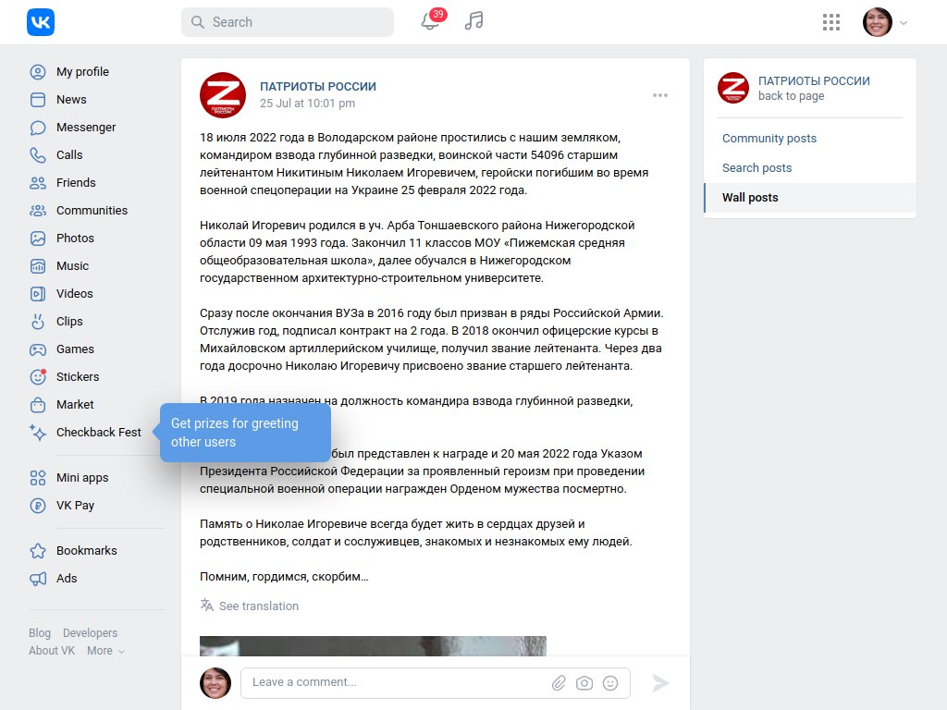This screenshot has width=947, height=710.
Task: Select Community posts in right panel
Action: [769, 139]
